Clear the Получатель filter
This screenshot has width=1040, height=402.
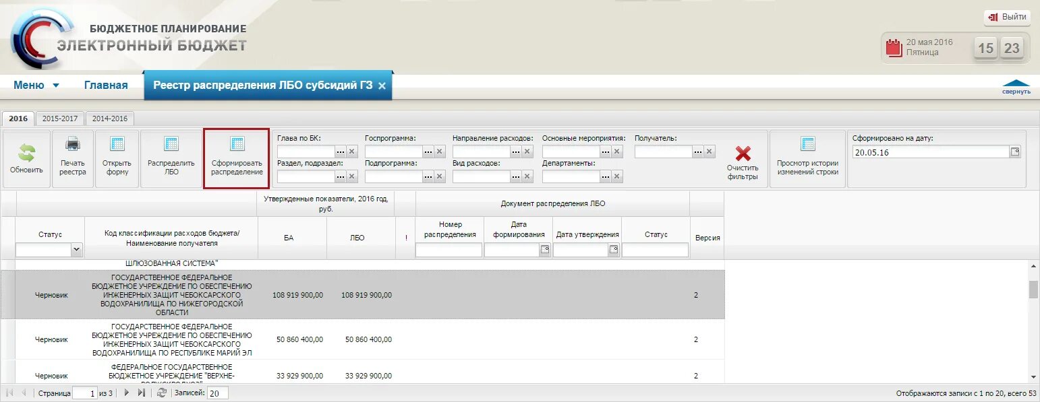[709, 152]
